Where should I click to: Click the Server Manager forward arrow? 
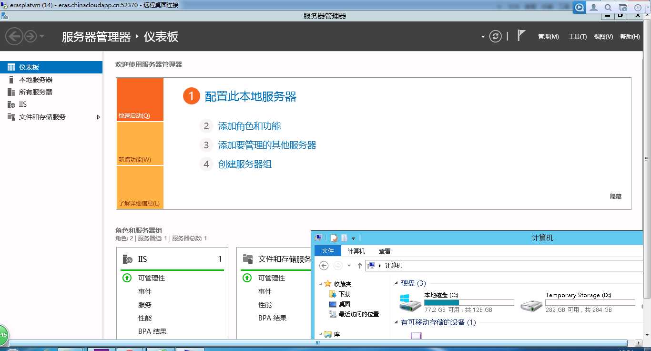pos(31,36)
